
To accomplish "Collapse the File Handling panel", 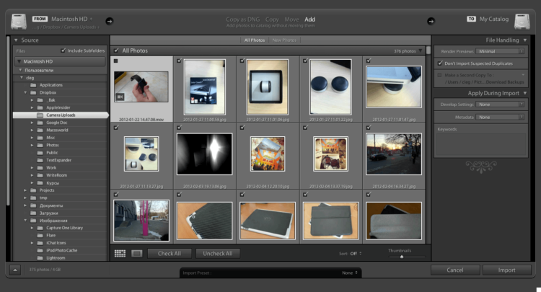I will click(525, 40).
